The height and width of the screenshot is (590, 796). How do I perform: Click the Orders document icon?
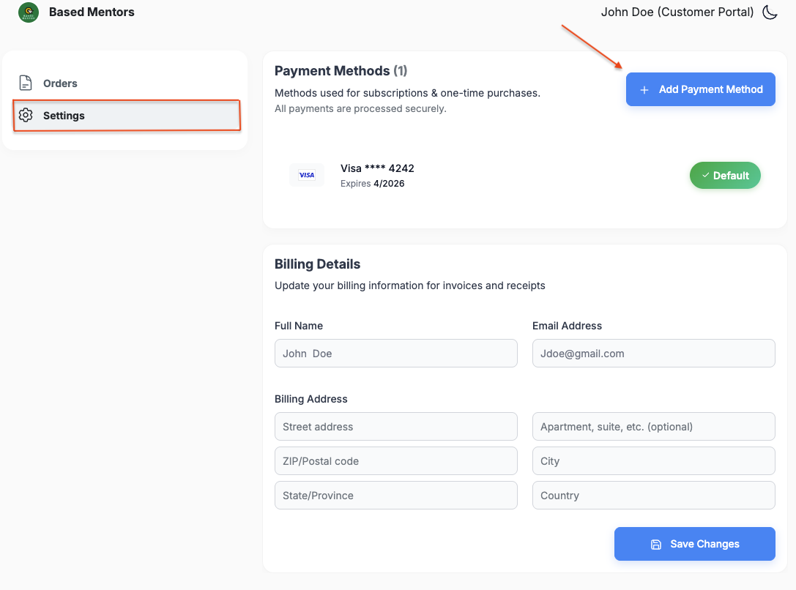pyautogui.click(x=26, y=83)
